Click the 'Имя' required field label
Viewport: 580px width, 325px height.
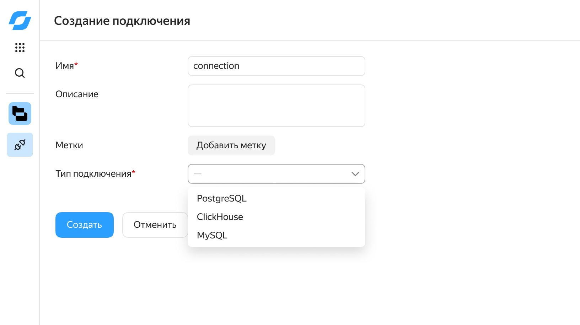(65, 66)
